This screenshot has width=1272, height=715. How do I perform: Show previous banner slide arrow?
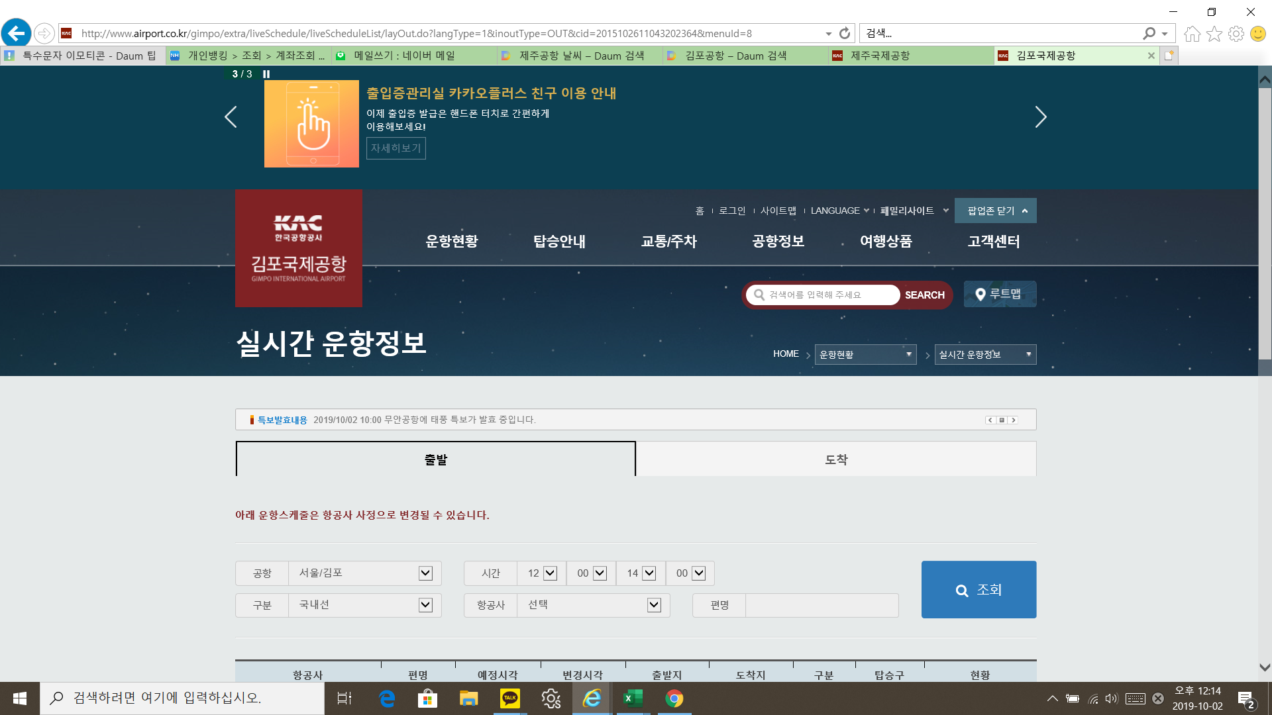click(x=231, y=117)
